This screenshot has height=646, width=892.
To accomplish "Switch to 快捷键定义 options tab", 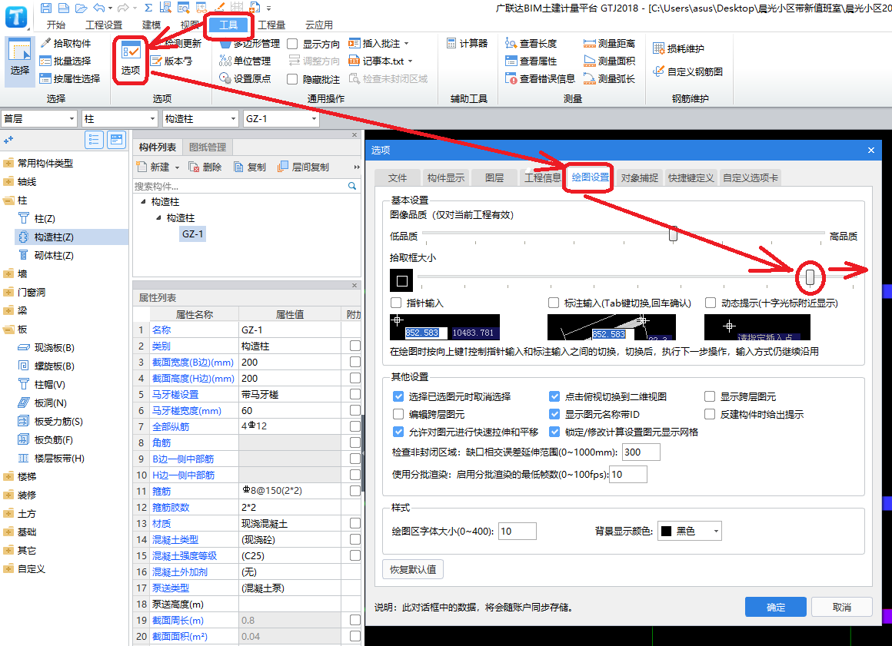I will click(691, 178).
